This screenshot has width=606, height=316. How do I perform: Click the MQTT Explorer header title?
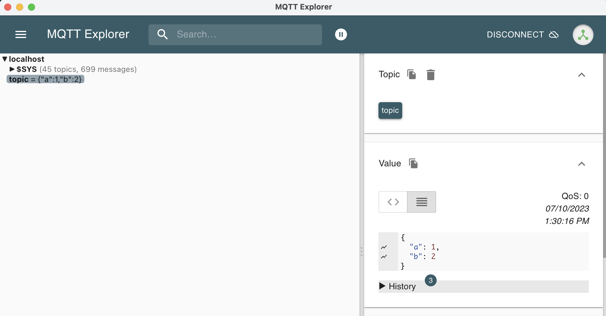click(88, 34)
